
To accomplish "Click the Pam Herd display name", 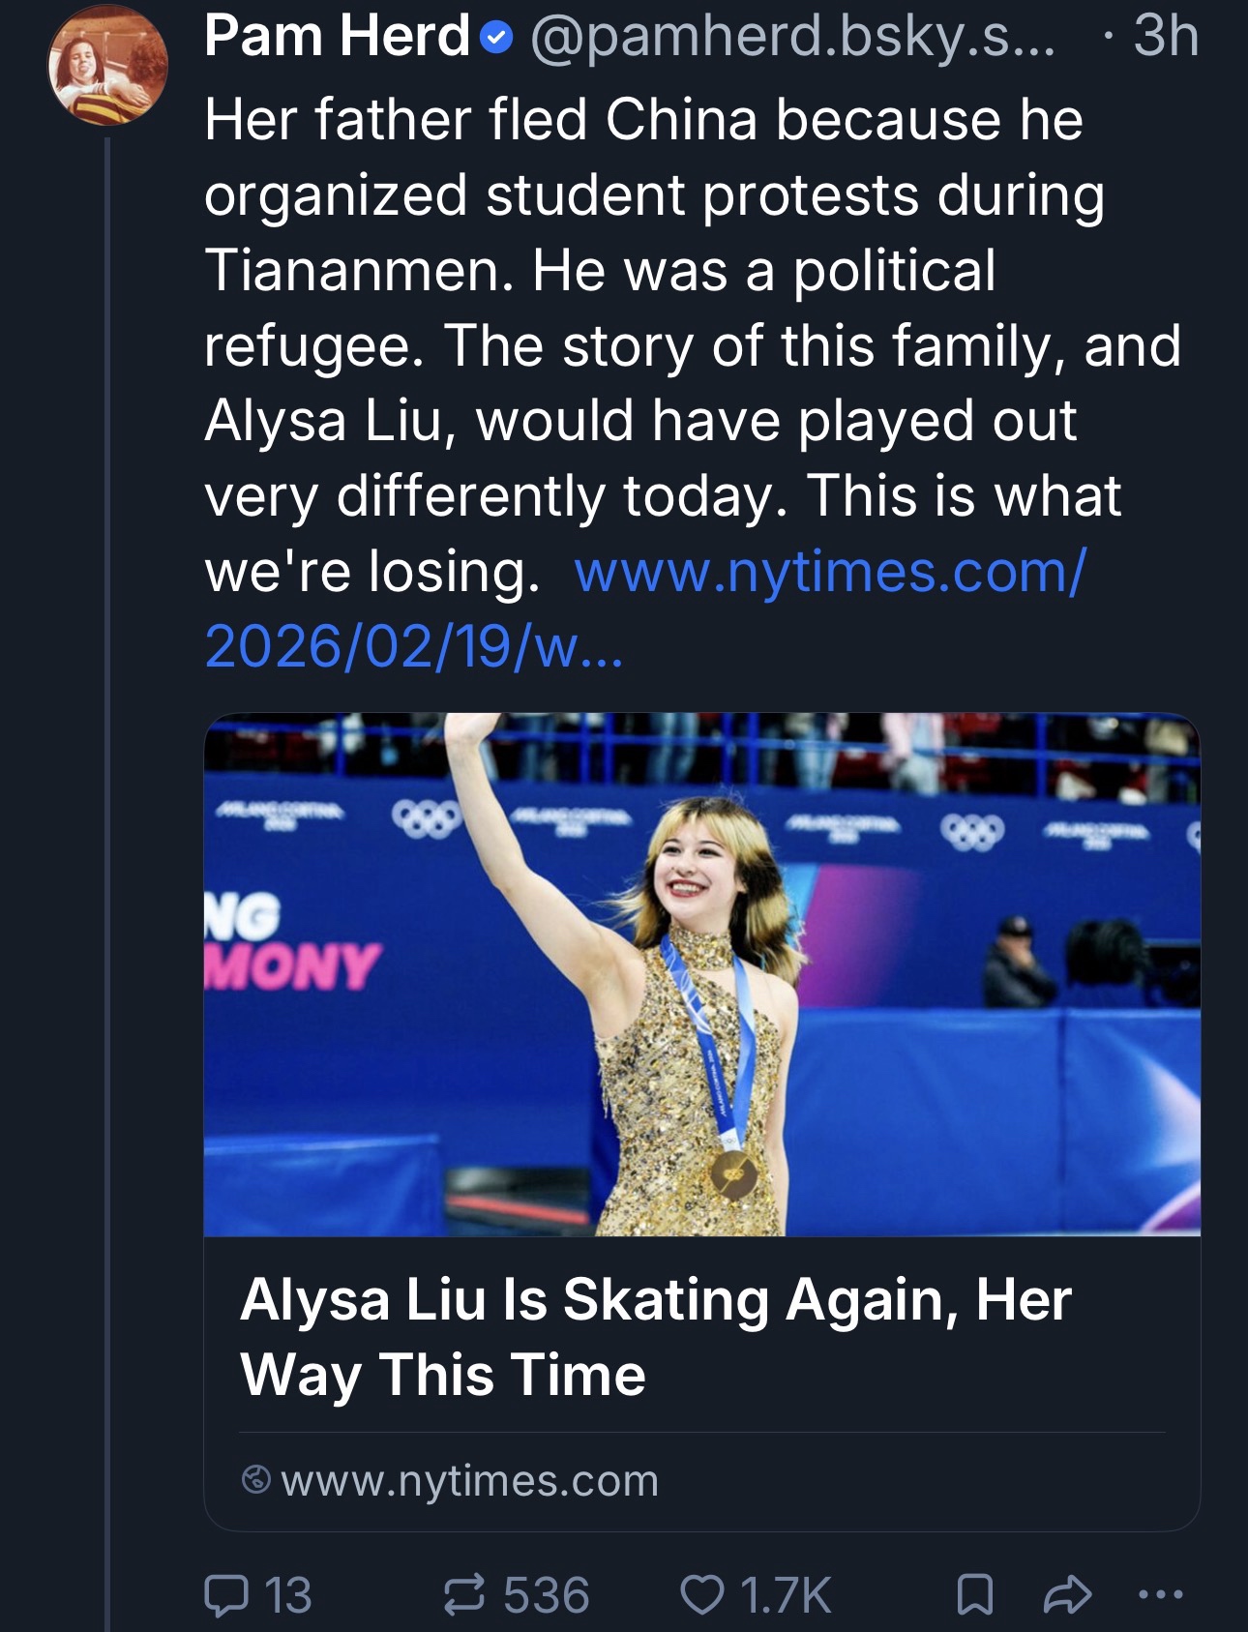I will tap(337, 37).
